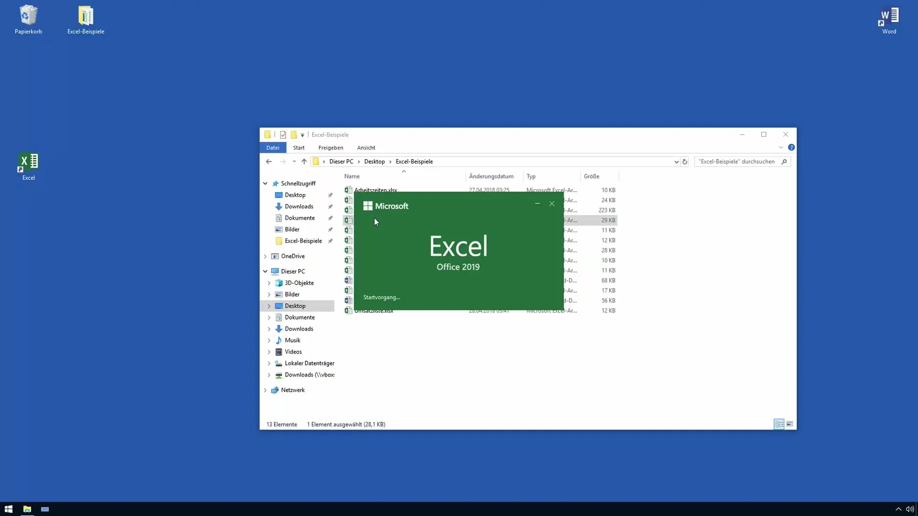The width and height of the screenshot is (918, 516).
Task: Expand the Downloads (\\vbox) network item
Action: [270, 374]
